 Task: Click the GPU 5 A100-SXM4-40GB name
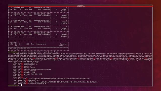(x=19, y=20)
